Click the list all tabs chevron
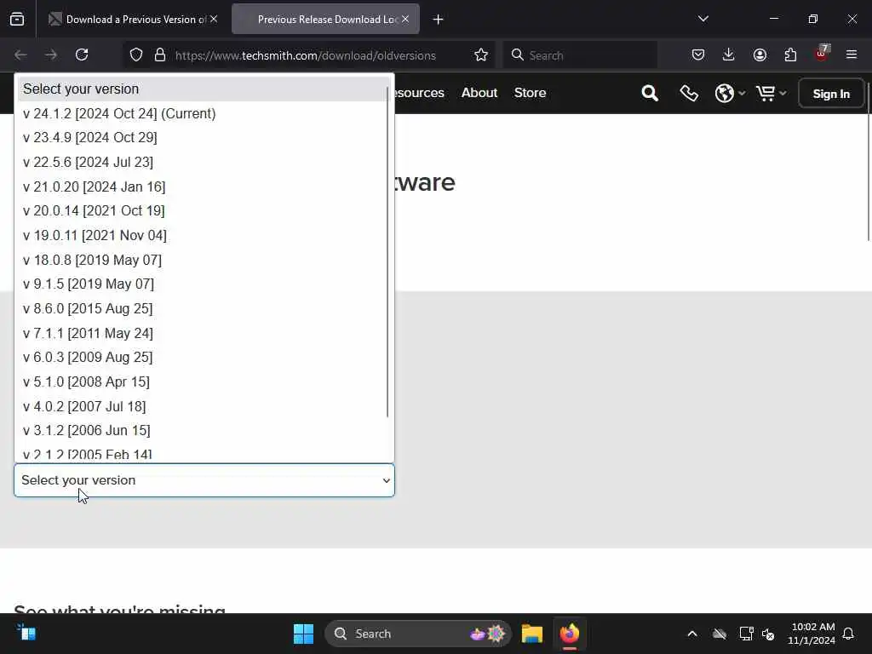 pyautogui.click(x=703, y=20)
